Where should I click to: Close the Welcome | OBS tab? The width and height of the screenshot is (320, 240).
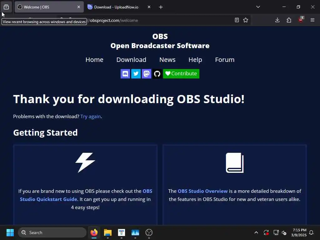[x=79, y=7]
